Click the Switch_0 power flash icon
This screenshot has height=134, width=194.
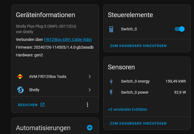(x=111, y=92)
